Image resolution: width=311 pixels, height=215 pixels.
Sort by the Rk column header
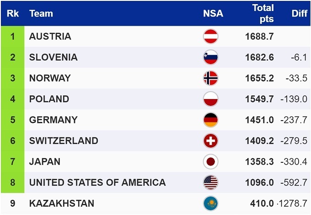(x=13, y=14)
